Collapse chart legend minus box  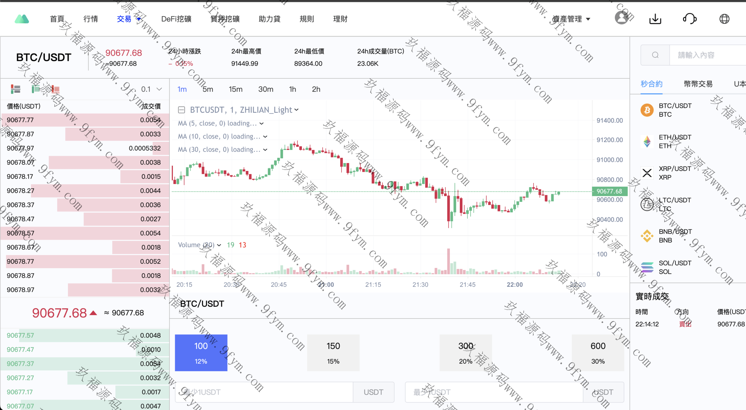pos(182,110)
